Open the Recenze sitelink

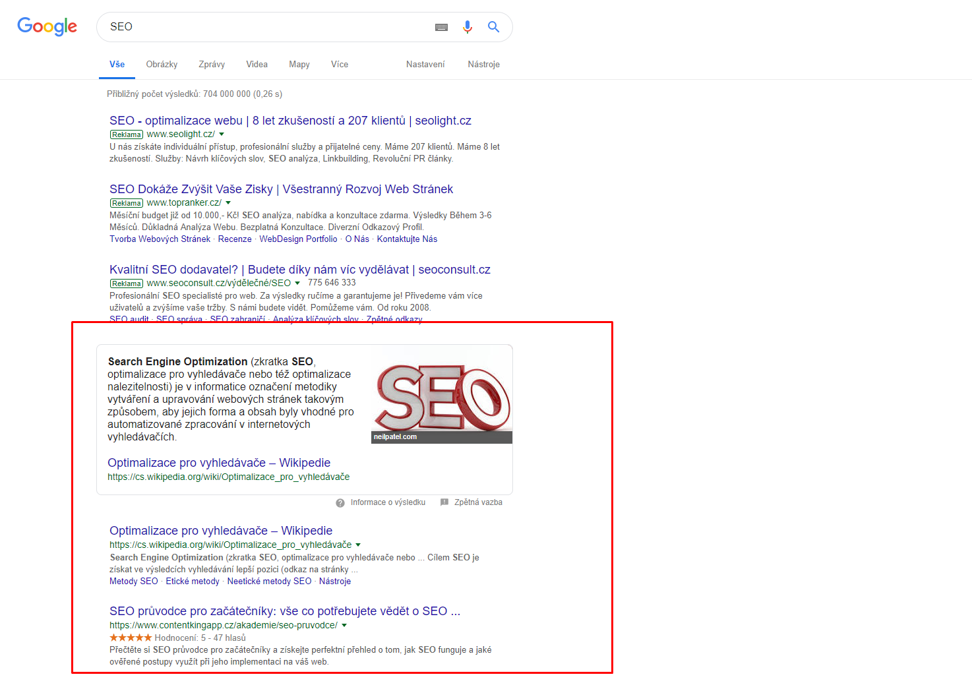(235, 239)
